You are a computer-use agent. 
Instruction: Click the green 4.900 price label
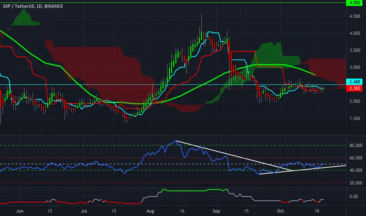click(354, 3)
